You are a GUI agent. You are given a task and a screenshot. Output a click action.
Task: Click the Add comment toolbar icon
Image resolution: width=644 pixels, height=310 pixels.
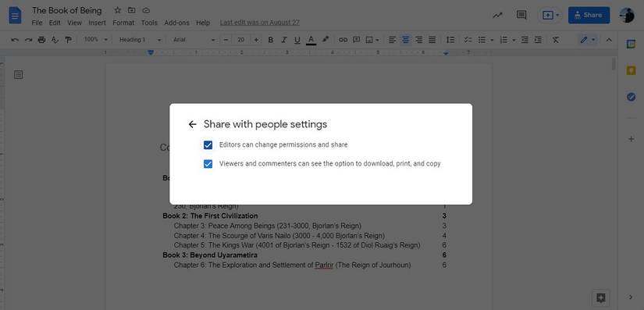357,40
